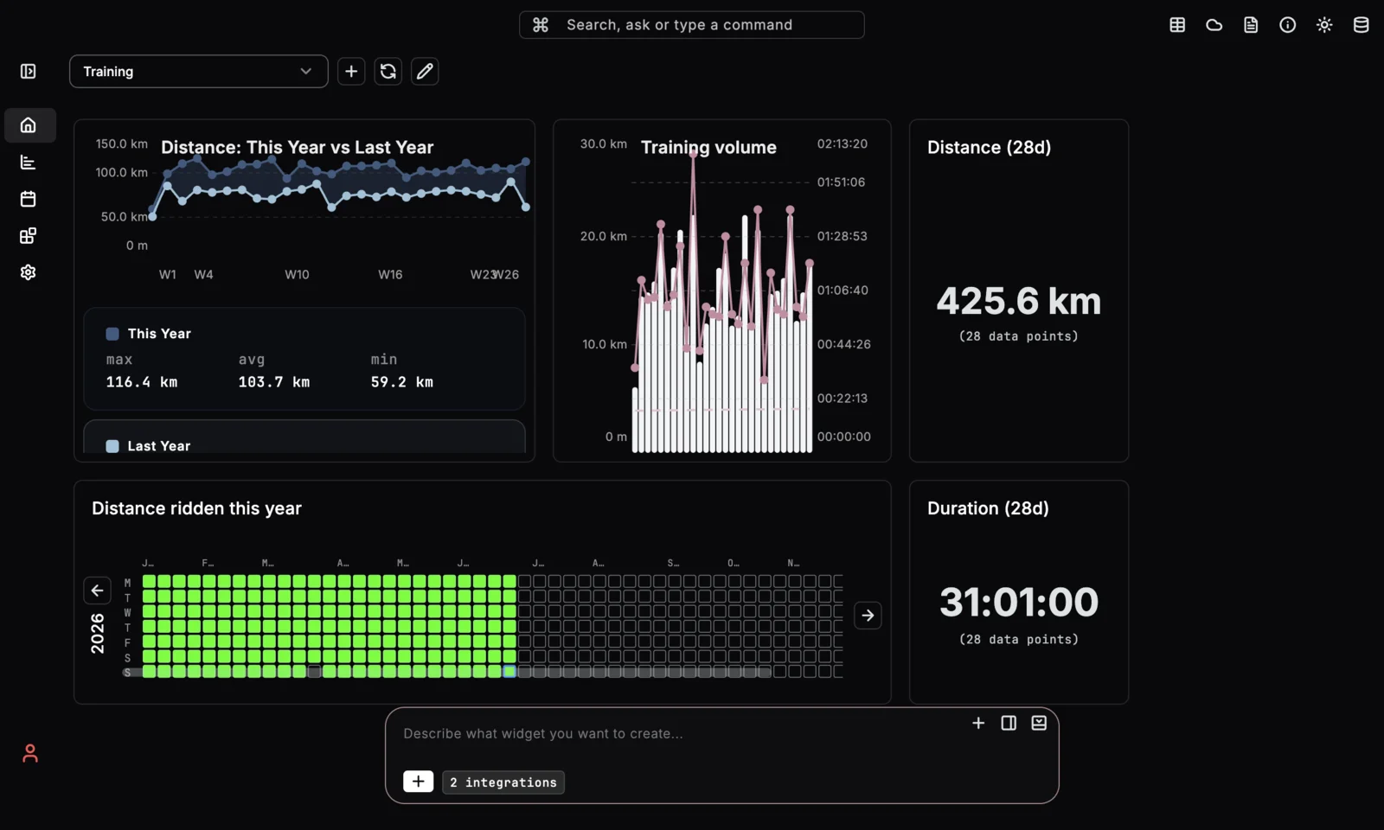The height and width of the screenshot is (830, 1384).
Task: Refresh the Training dashboard
Action: point(388,72)
